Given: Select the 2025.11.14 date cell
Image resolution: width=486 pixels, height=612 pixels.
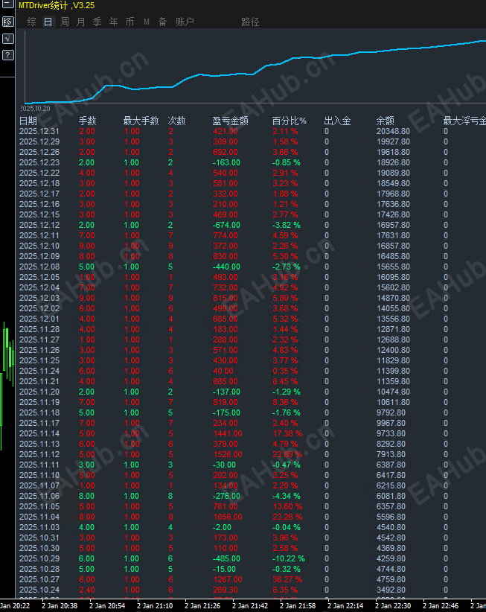Looking at the screenshot, I should [39, 433].
